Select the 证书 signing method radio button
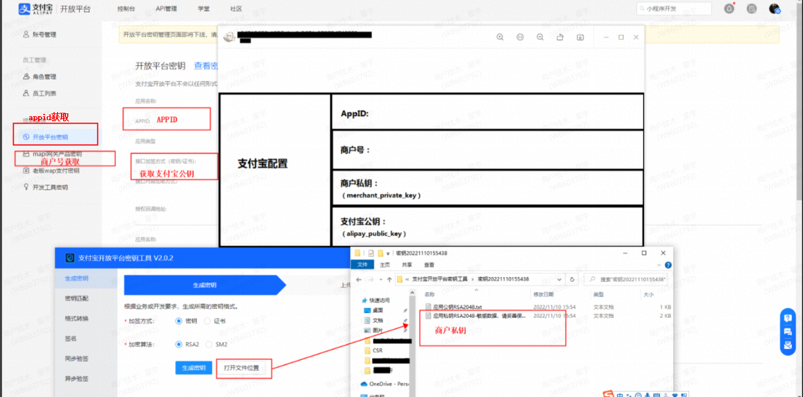 [207, 321]
